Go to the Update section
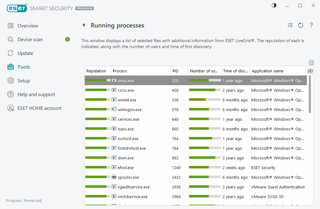 pyautogui.click(x=25, y=53)
